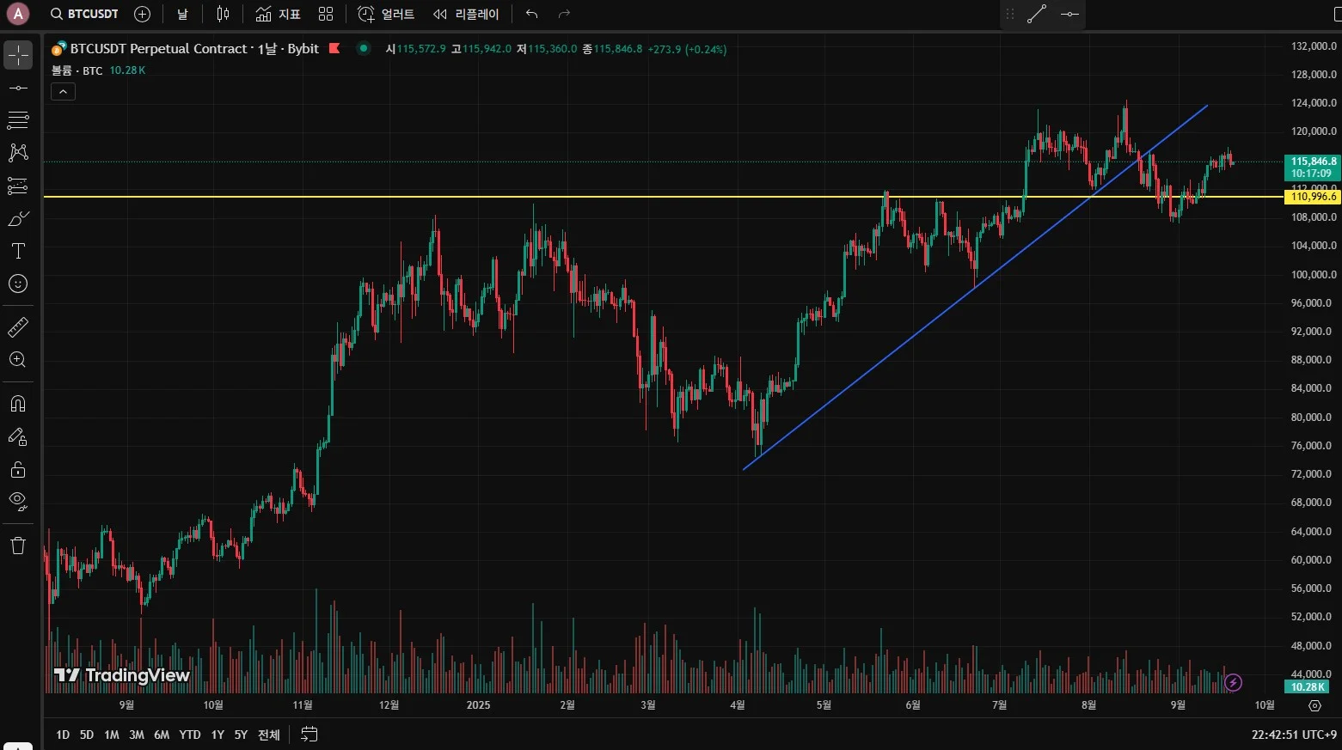Start 리플레이 bar replay
This screenshot has width=1342, height=750.
click(466, 14)
